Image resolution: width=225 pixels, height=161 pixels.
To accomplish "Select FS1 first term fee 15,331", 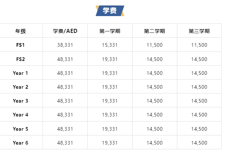I will (110, 45).
